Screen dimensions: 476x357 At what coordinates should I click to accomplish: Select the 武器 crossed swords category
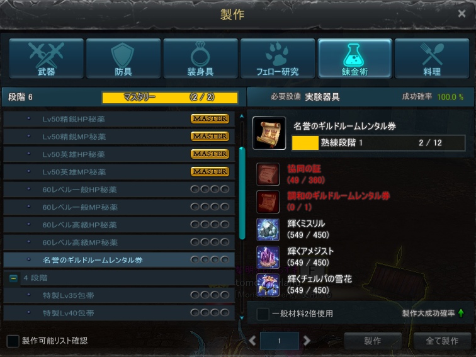pos(47,59)
